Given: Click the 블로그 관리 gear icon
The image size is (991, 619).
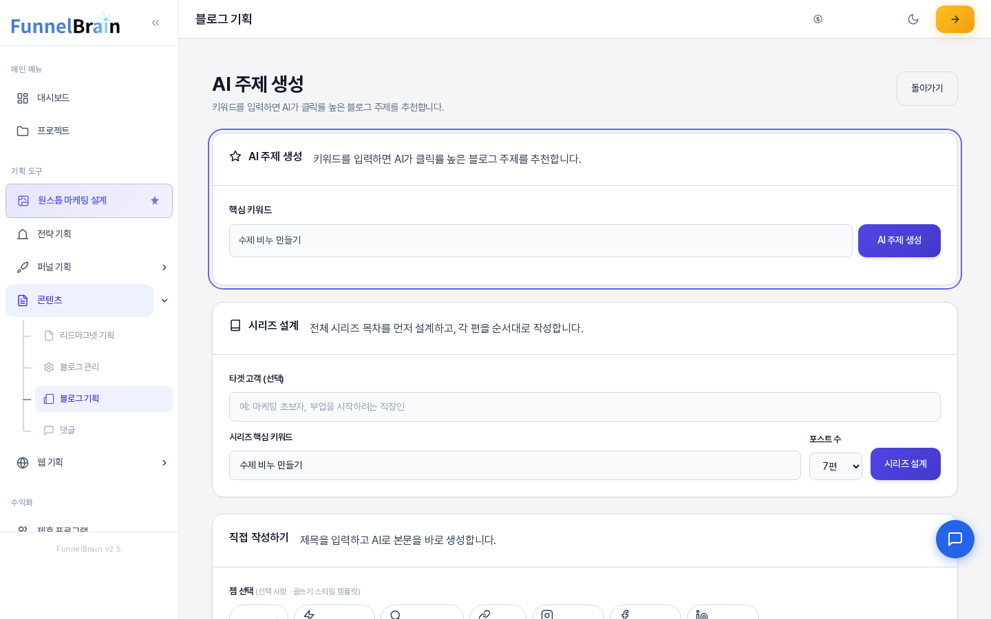Looking at the screenshot, I should pos(49,367).
